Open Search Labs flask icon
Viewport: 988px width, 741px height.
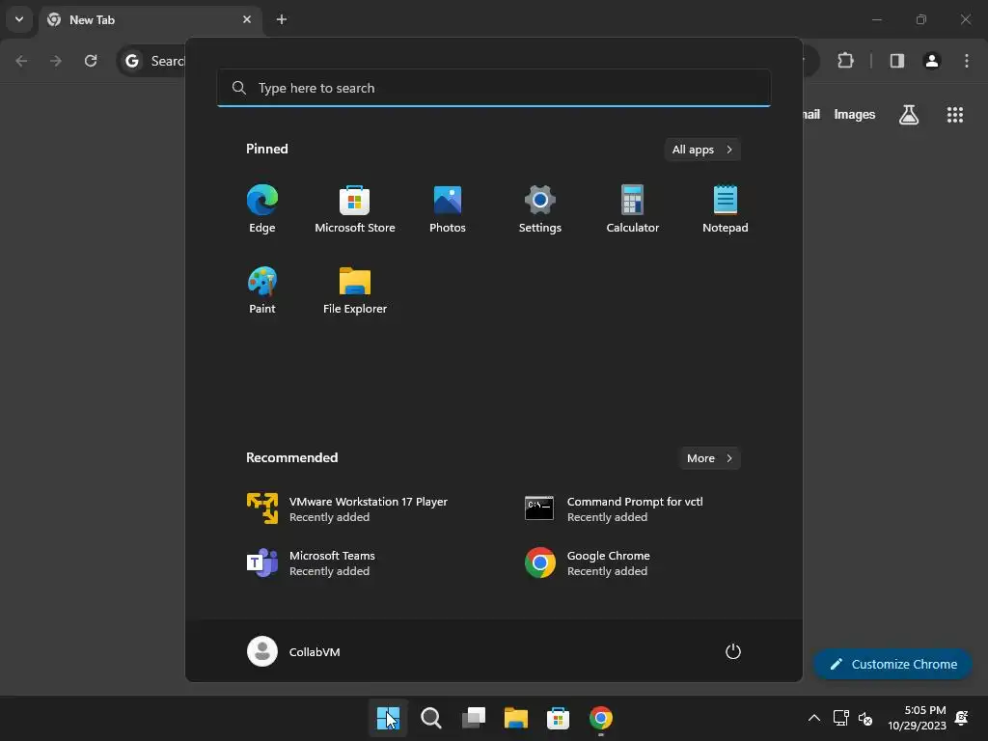point(909,115)
